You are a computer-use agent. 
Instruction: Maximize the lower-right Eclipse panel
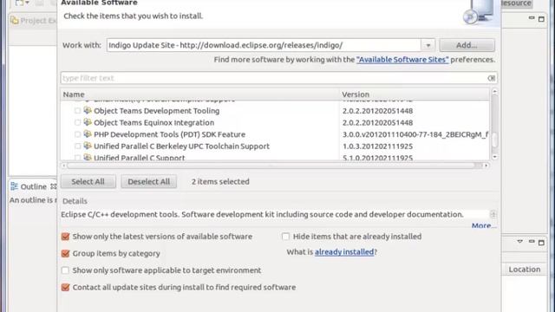pos(541,243)
